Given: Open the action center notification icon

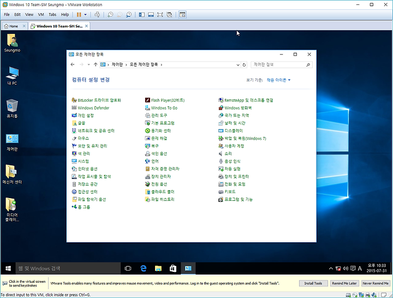Looking at the screenshot, I should tap(353, 269).
